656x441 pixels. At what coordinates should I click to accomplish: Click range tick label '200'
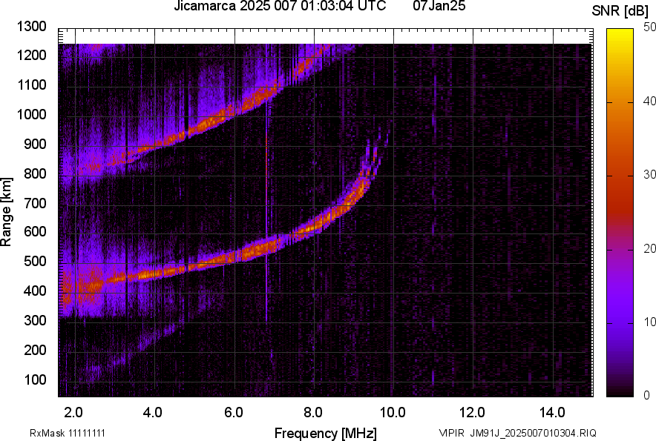pos(35,350)
